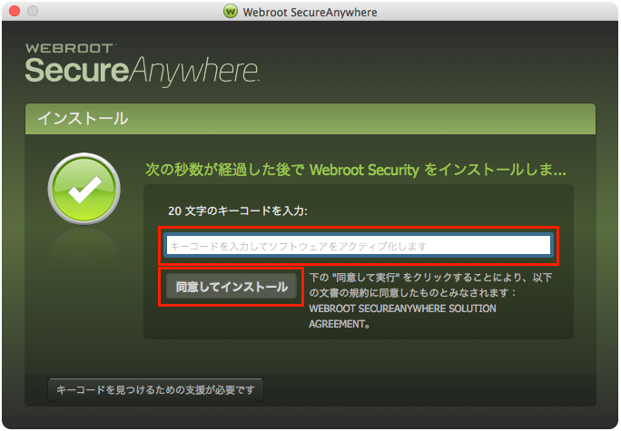Click the Webroot W icon in title bar

231,12
